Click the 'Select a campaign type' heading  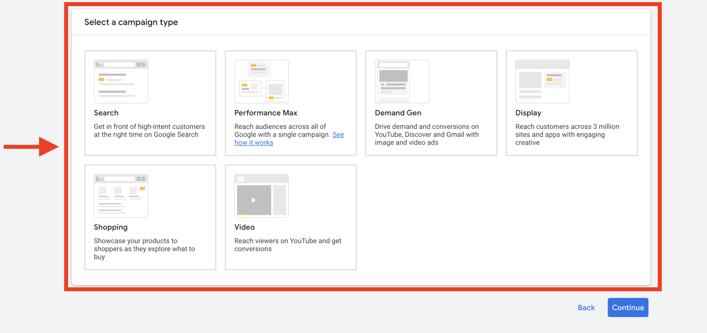point(131,22)
